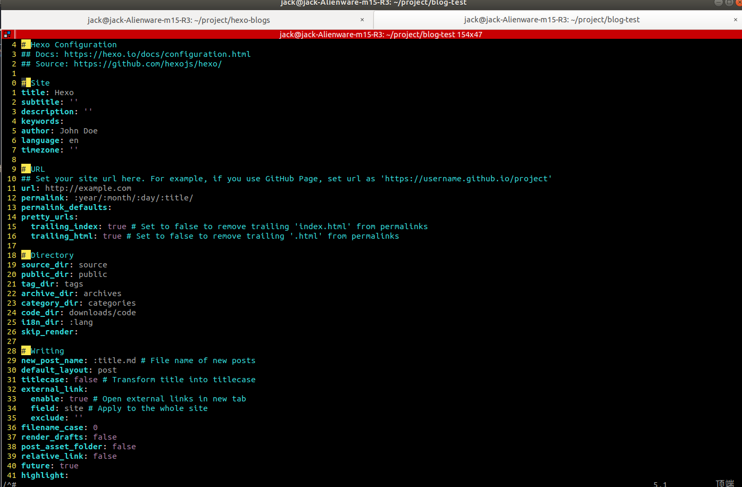Click the 'relative_link: false' line
Screen dimensions: 742x487
click(x=69, y=456)
